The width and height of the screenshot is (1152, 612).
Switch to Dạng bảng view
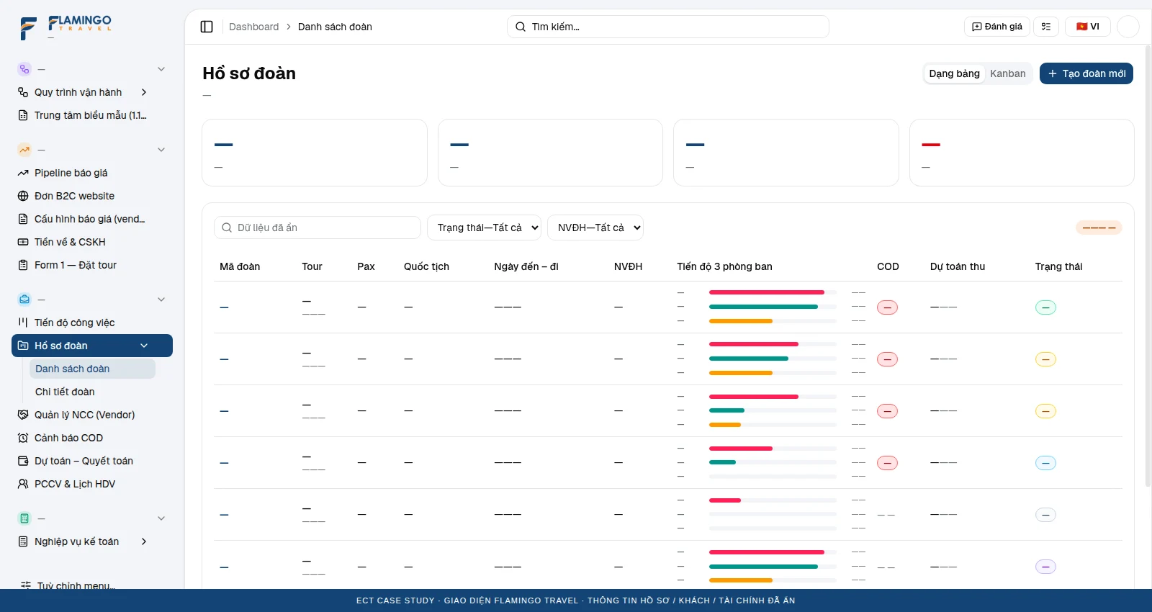point(954,73)
